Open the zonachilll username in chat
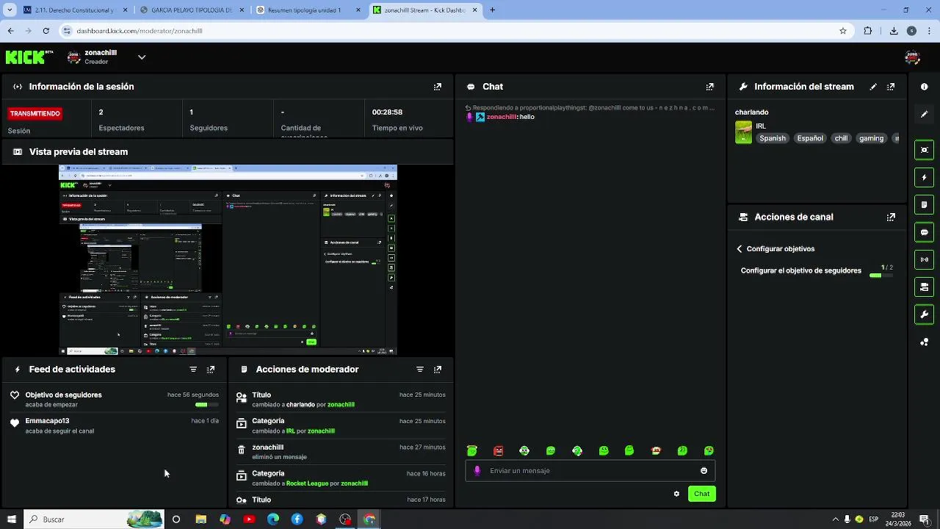 (x=502, y=117)
